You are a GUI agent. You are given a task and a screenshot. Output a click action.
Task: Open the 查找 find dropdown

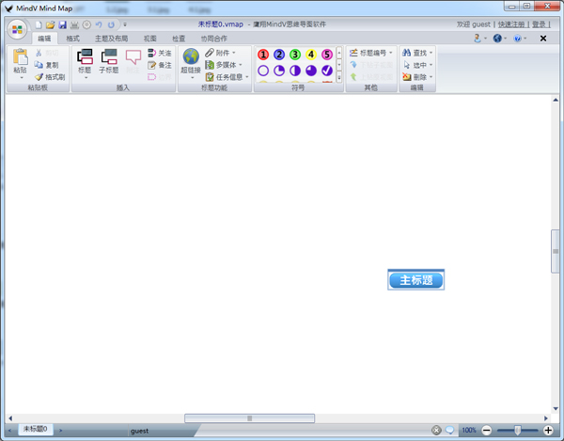417,53
